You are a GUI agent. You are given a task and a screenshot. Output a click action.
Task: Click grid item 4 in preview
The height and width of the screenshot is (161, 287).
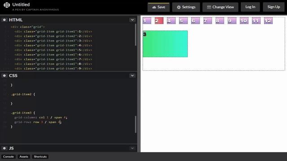tap(171, 21)
